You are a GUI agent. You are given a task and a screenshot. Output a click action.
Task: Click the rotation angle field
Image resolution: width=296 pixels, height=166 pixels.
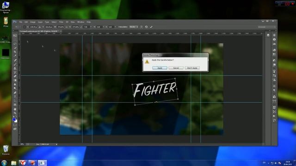click(86, 27)
